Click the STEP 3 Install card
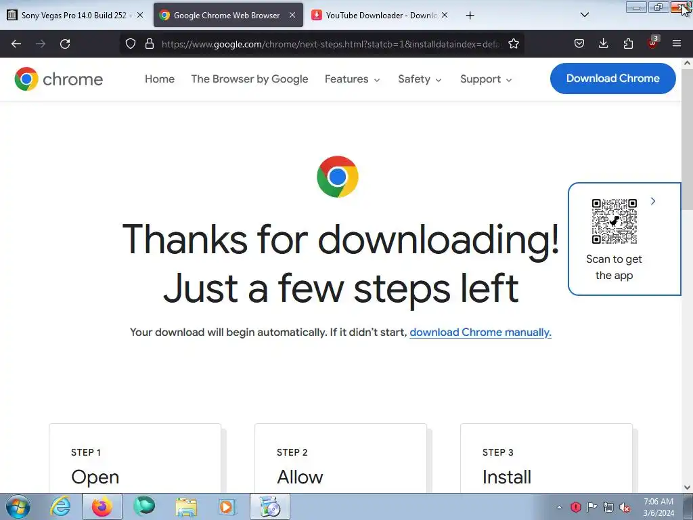The height and width of the screenshot is (520, 693). (546, 458)
